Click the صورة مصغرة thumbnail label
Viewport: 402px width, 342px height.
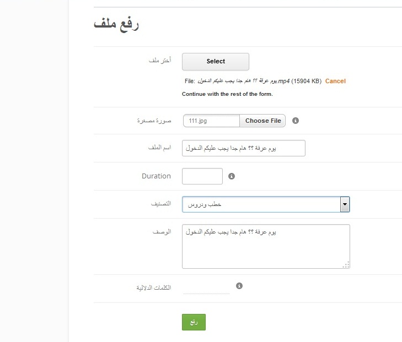pos(153,121)
